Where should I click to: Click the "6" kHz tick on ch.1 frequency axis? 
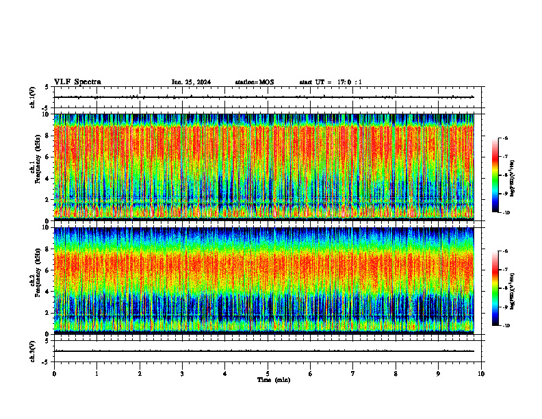point(48,157)
